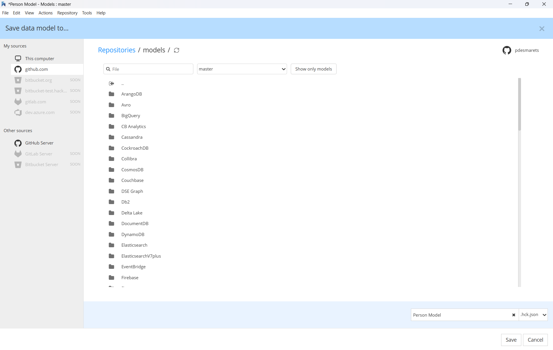Image resolution: width=553 pixels, height=350 pixels.
Task: Click the Elasticsearch folder icon
Action: pos(112,245)
